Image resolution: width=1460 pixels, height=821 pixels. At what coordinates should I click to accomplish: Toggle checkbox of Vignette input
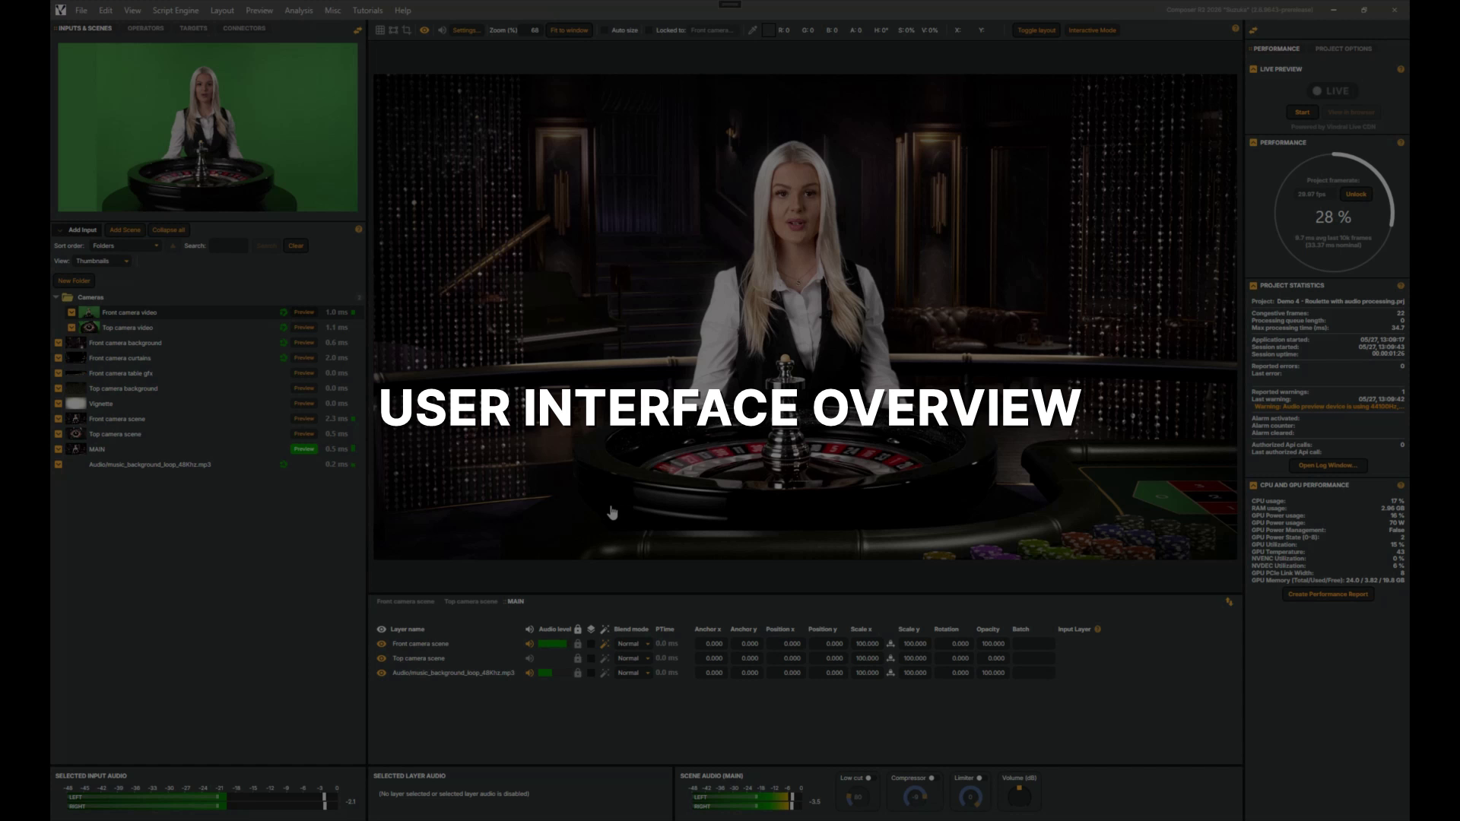click(58, 404)
